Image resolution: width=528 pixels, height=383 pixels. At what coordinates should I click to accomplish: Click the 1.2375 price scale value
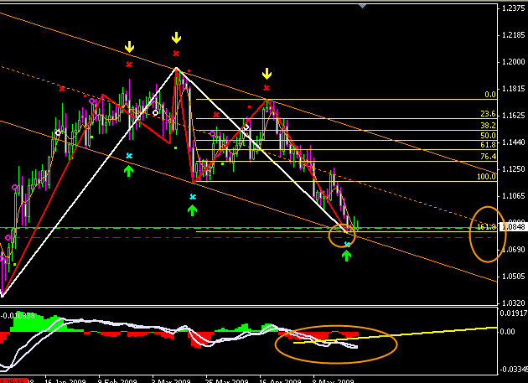(x=513, y=8)
